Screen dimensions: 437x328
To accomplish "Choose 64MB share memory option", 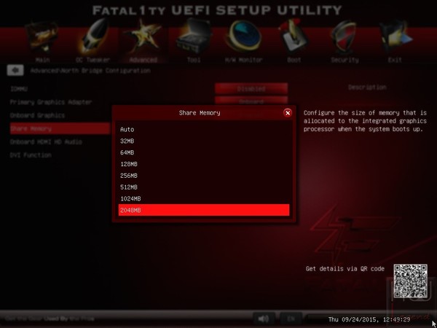I will (204, 152).
